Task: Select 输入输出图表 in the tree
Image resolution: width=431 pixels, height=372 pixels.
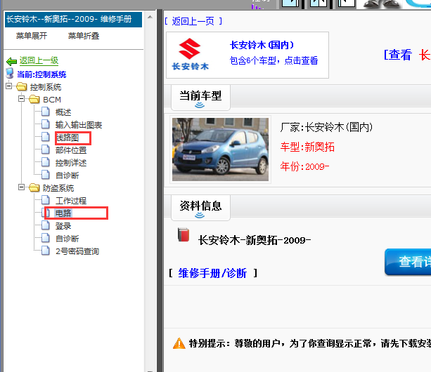Action: point(79,125)
